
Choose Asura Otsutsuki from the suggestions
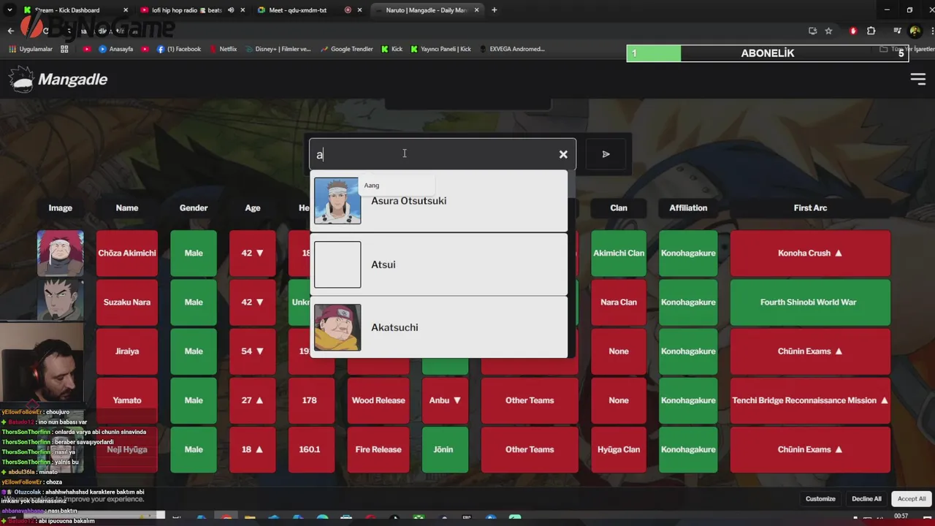(x=438, y=201)
